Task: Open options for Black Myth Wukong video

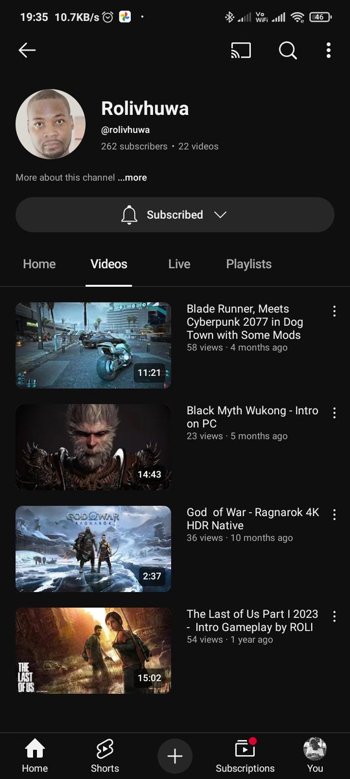Action: click(334, 413)
